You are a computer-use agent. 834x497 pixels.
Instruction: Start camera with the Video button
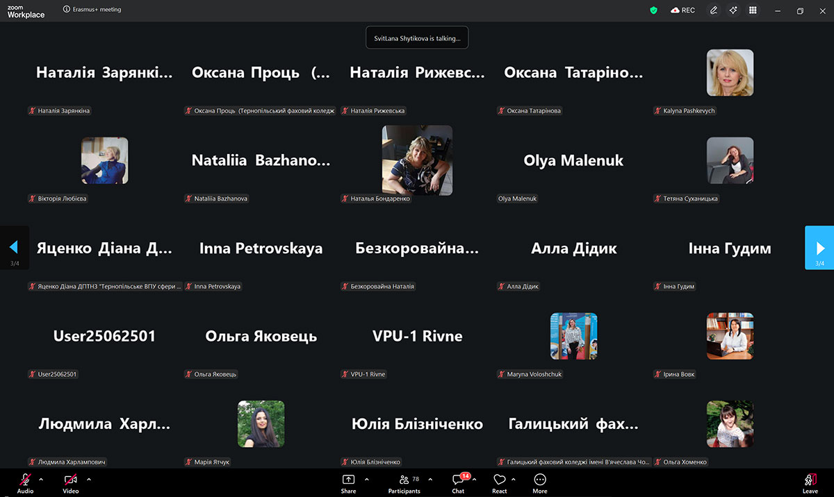coord(70,480)
